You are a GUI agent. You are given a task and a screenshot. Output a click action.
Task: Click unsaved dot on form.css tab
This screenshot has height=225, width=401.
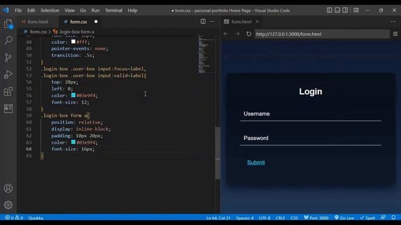pos(96,22)
